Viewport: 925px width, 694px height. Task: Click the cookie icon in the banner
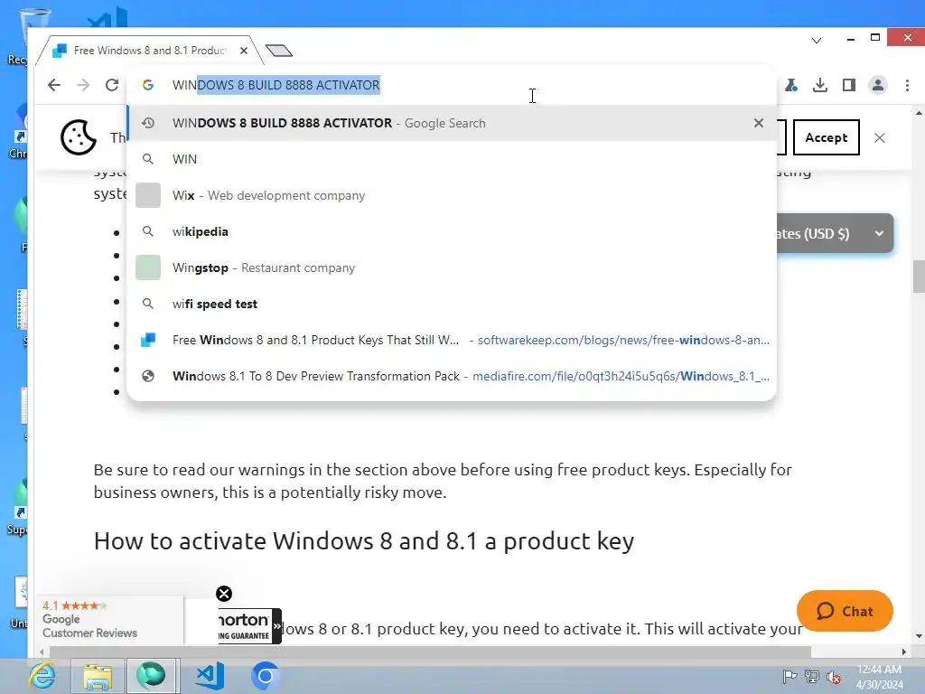(x=79, y=137)
